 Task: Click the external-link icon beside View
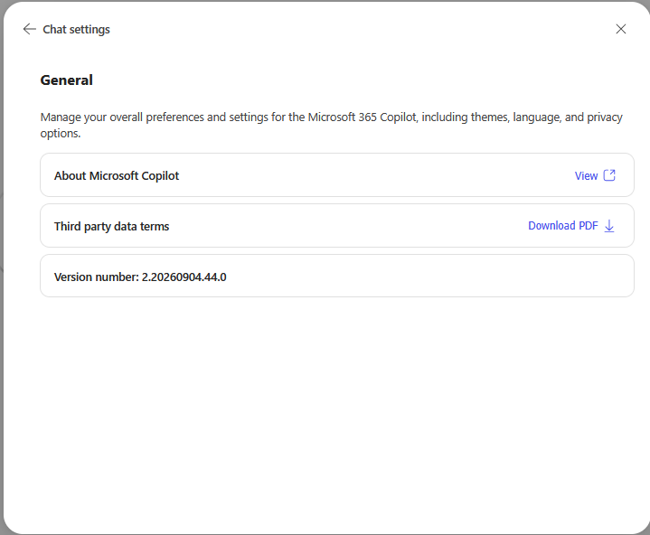[609, 175]
